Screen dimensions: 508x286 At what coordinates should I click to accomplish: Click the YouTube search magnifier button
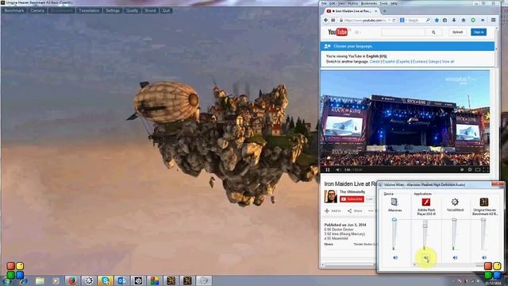(433, 32)
